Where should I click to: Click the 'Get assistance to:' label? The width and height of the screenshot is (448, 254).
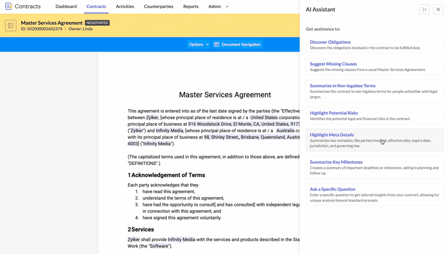click(x=323, y=29)
